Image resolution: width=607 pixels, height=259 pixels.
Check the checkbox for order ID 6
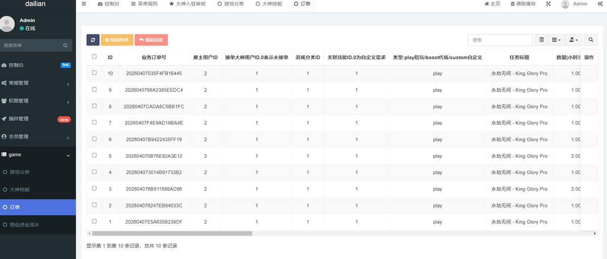[94, 139]
